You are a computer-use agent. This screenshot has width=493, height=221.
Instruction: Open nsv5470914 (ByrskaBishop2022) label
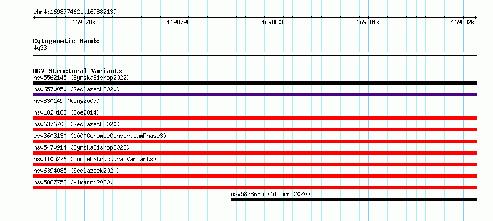[x=81, y=147]
